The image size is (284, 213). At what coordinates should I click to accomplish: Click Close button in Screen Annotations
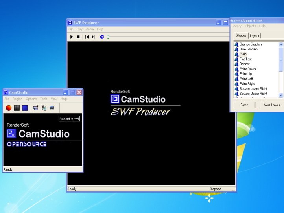244,105
